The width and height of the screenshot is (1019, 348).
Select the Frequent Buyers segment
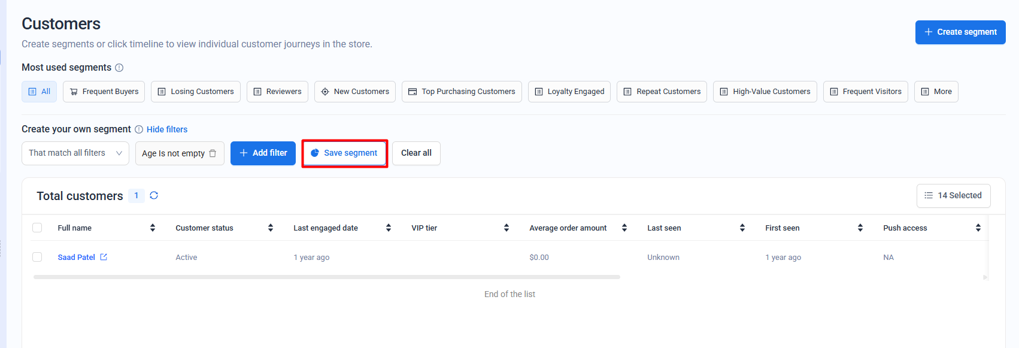104,92
